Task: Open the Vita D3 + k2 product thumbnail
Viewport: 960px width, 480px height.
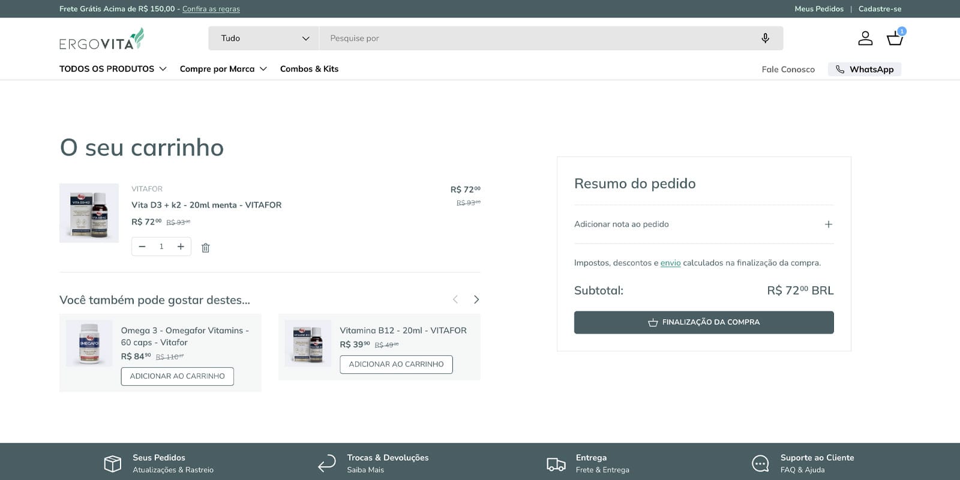Action: (89, 213)
